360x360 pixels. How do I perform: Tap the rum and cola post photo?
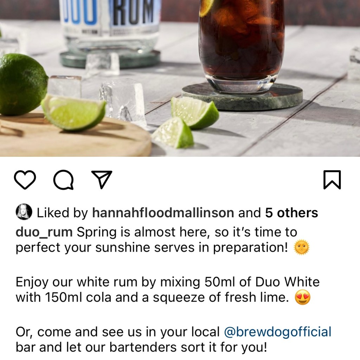coord(180,78)
